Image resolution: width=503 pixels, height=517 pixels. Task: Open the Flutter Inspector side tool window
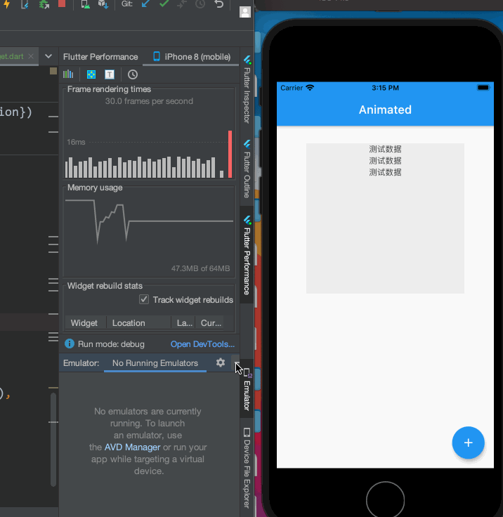click(x=247, y=90)
